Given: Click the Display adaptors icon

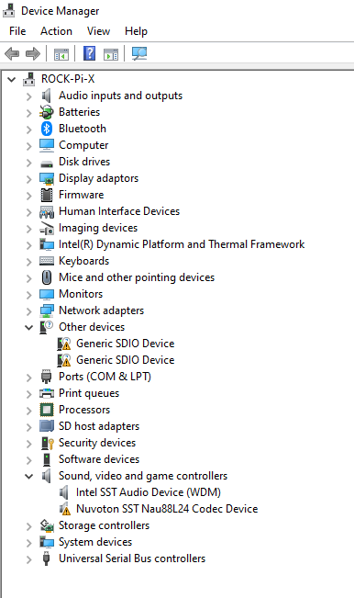Looking at the screenshot, I should tap(47, 178).
